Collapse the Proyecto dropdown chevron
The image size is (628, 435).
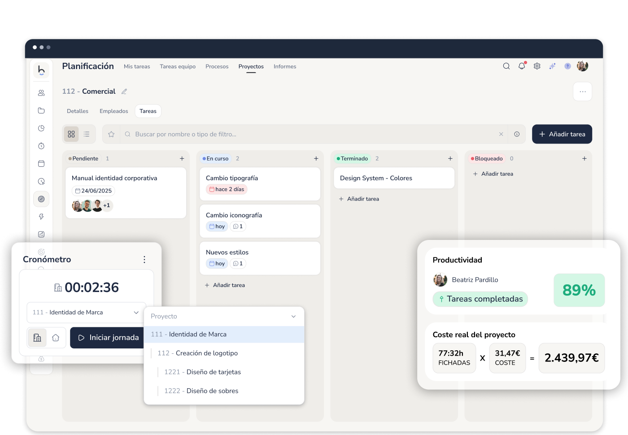coord(293,317)
